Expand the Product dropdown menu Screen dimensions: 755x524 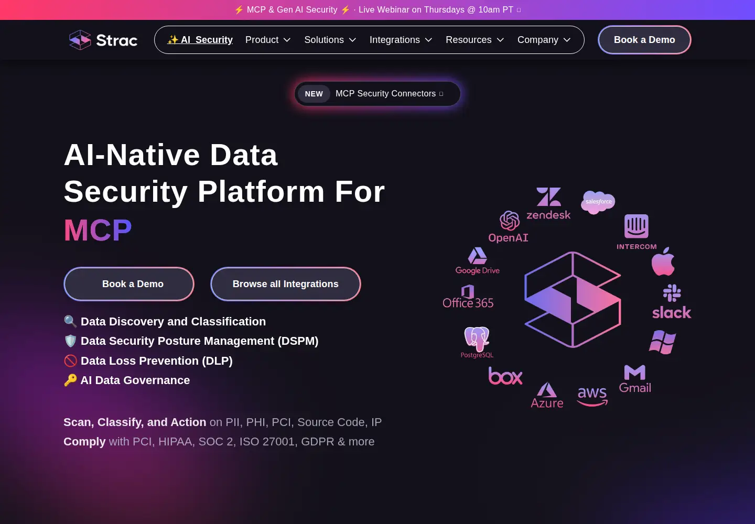click(x=268, y=40)
